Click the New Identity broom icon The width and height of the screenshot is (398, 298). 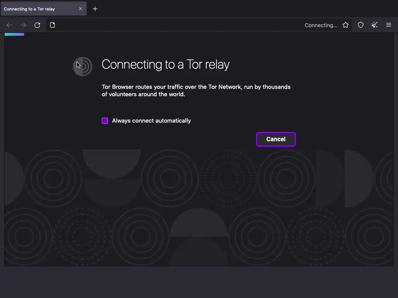375,25
